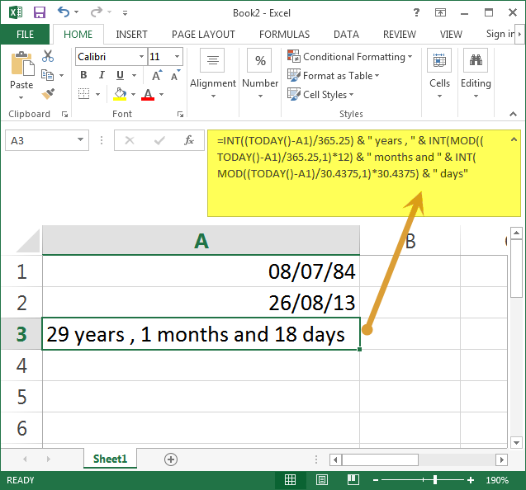Select cell A2 containing 26/08/13
This screenshot has height=490, width=526.
click(x=201, y=303)
